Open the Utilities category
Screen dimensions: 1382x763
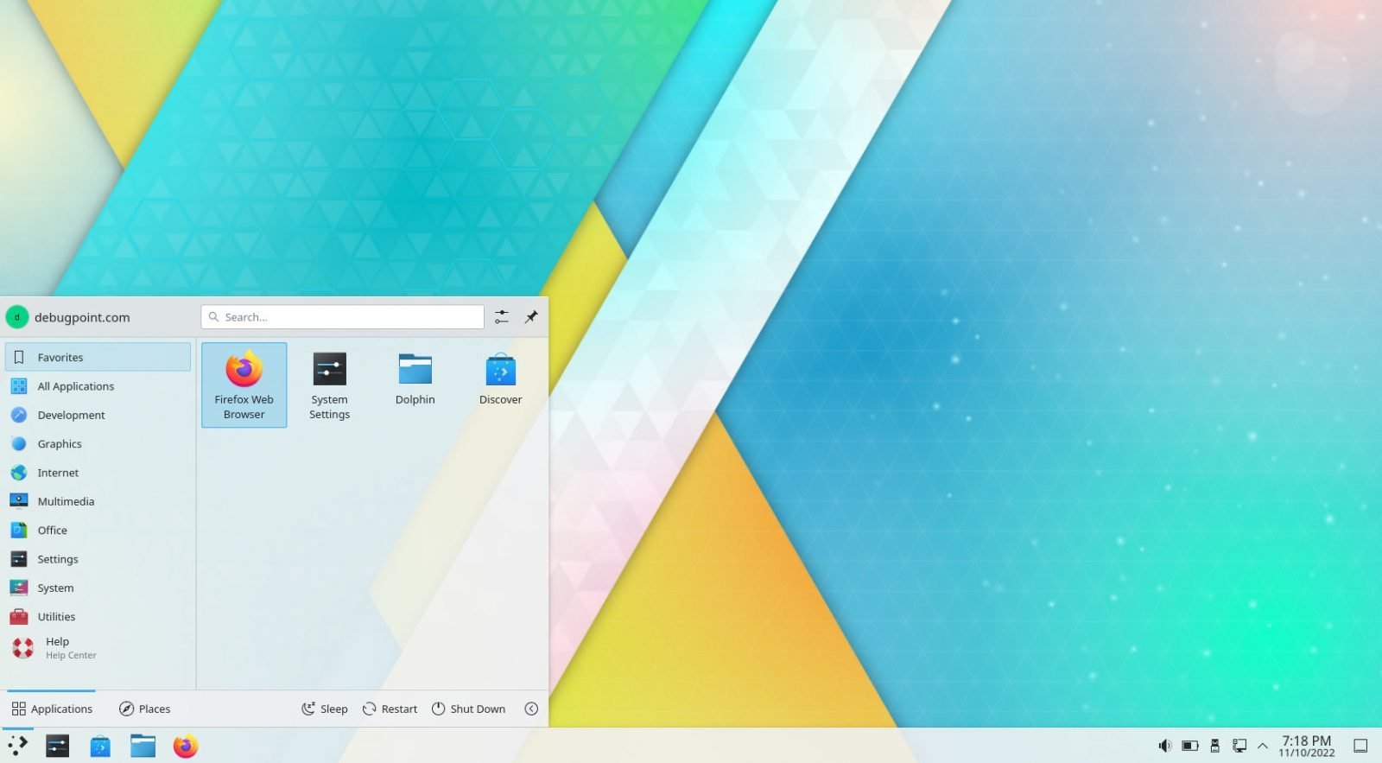coord(98,616)
